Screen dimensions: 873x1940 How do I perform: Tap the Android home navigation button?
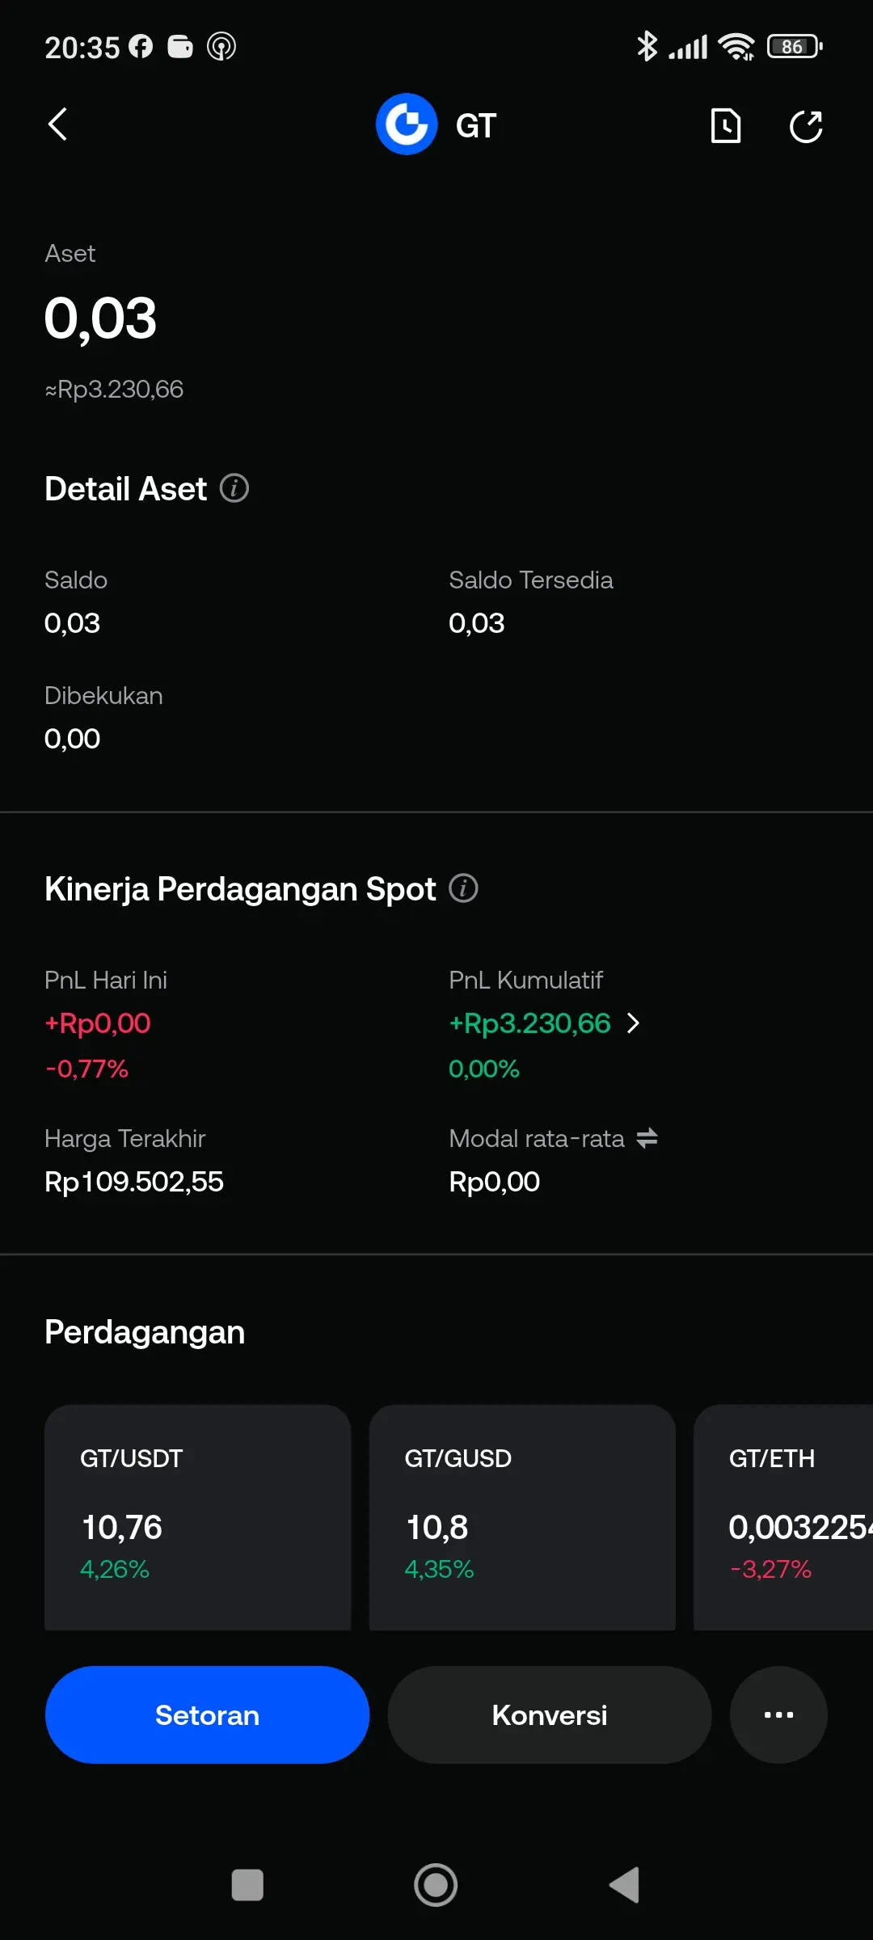pyautogui.click(x=436, y=1885)
